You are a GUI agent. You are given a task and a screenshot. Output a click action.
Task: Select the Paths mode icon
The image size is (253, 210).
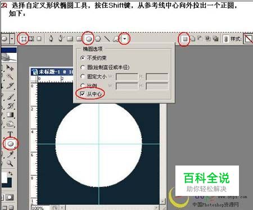pos(31,39)
